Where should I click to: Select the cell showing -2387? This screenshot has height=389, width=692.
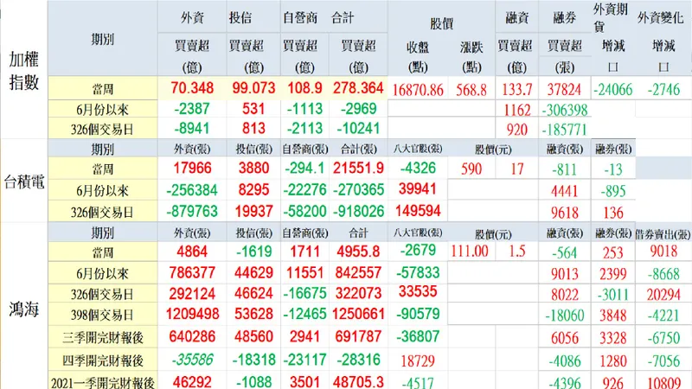coord(192,109)
